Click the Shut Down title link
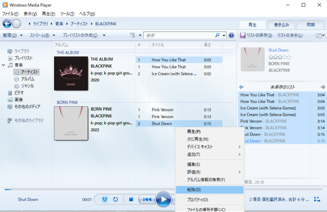Image resolution: width=327 pixels, height=212 pixels. coord(278,50)
